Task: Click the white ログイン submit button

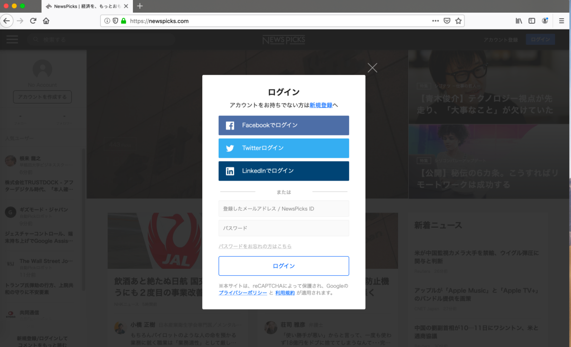Action: (x=284, y=266)
